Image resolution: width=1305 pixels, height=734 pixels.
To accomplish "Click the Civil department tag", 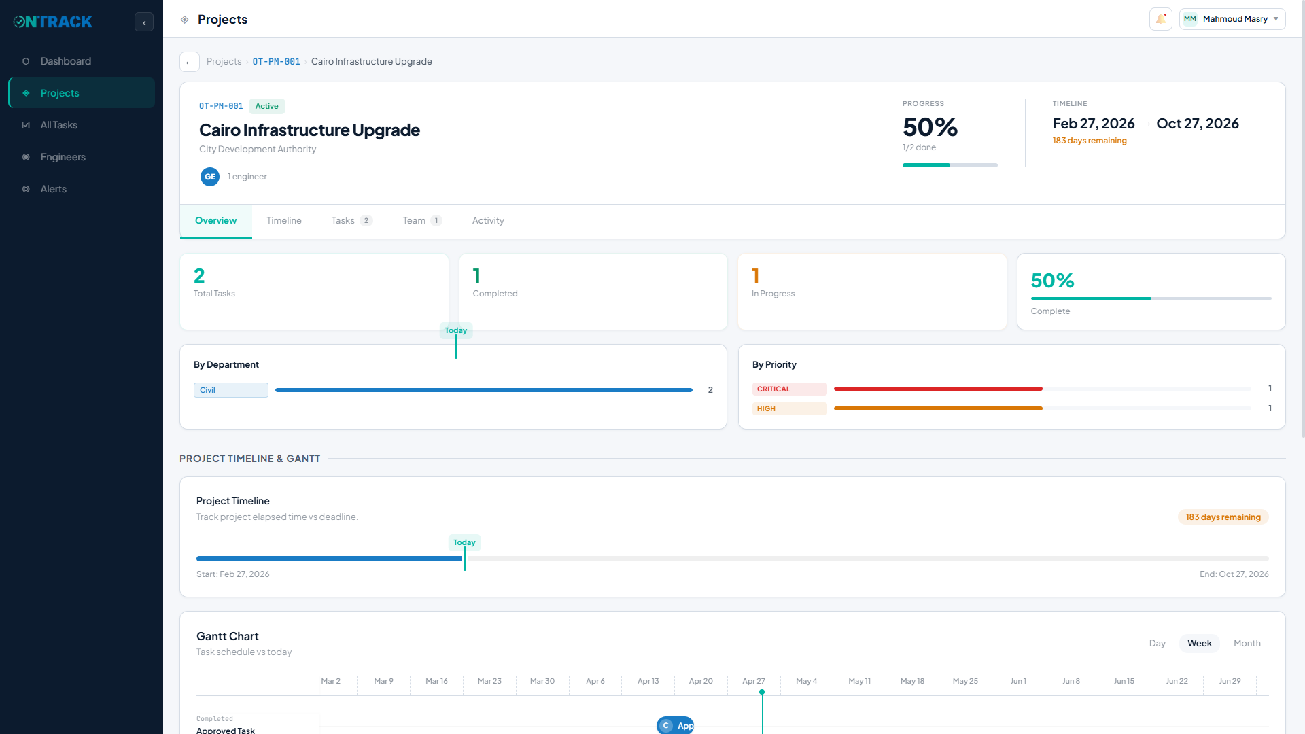I will click(230, 390).
